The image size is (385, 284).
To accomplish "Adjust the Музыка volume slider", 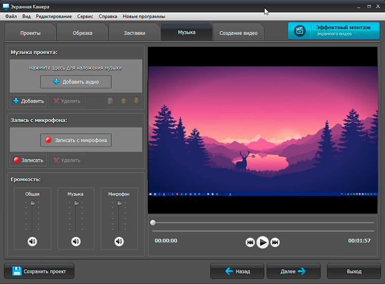I will coord(76,203).
